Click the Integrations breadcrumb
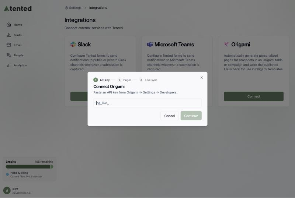Image resolution: width=295 pixels, height=198 pixels. pos(98,8)
